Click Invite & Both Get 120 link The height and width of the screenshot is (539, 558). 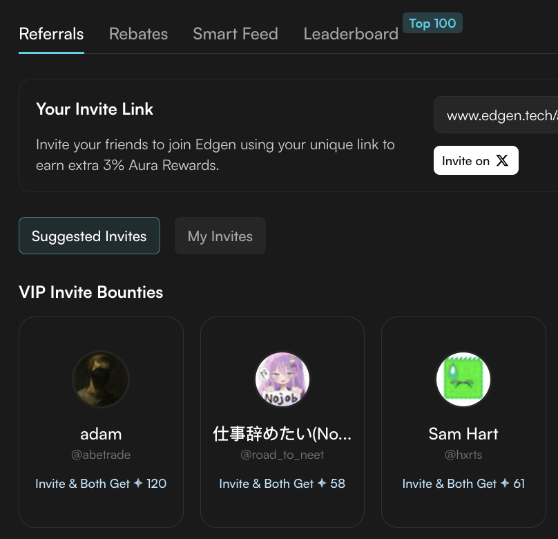pos(101,484)
